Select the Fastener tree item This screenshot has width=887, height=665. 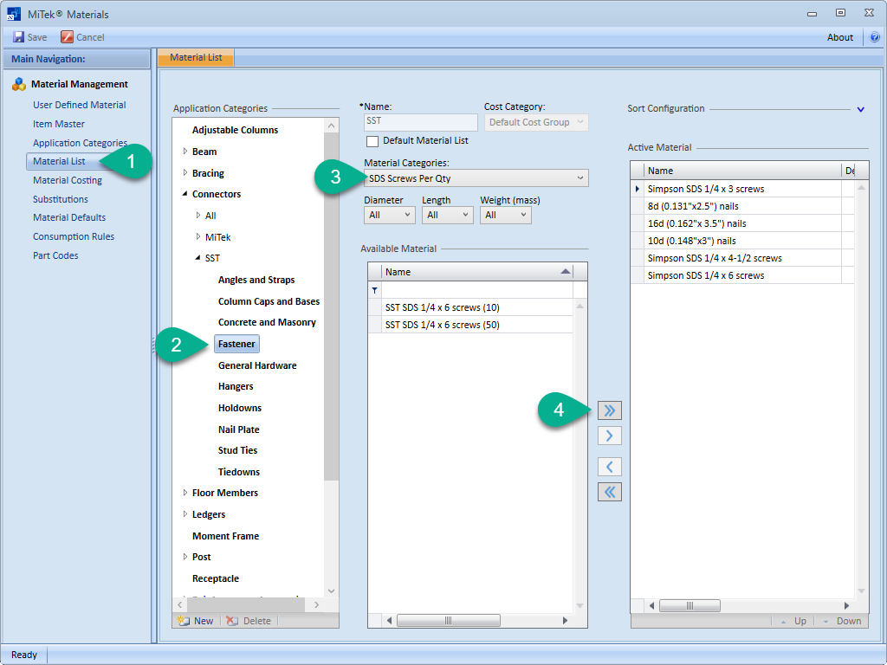pyautogui.click(x=236, y=344)
